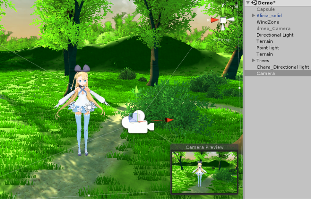The width and height of the screenshot is (311, 199).
Task: Click the red X-axis move arrow on camera
Action: point(169,120)
